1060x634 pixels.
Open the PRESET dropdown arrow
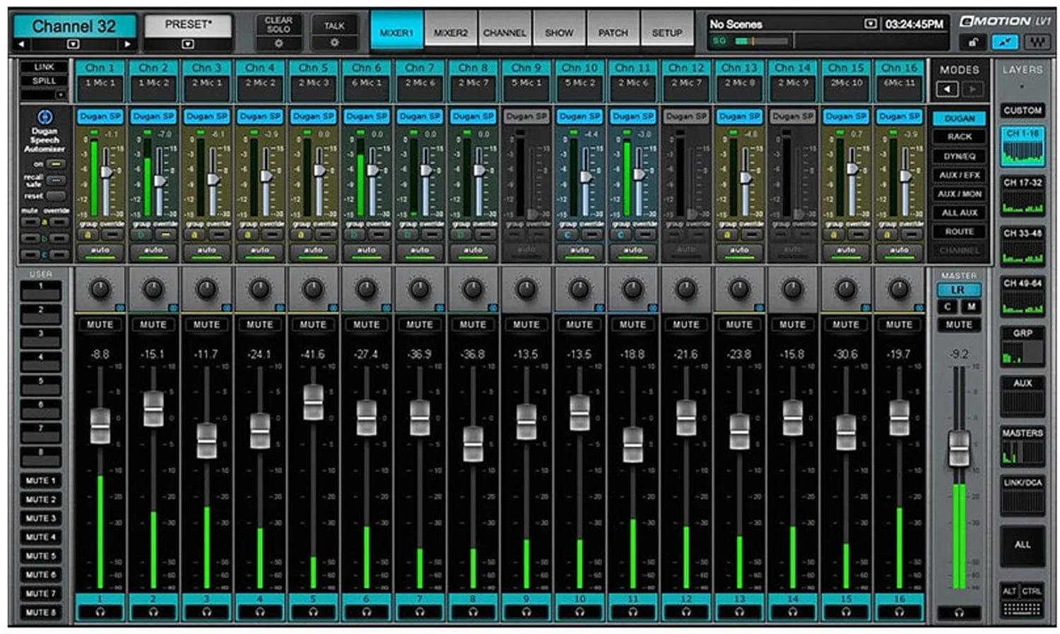tap(188, 44)
